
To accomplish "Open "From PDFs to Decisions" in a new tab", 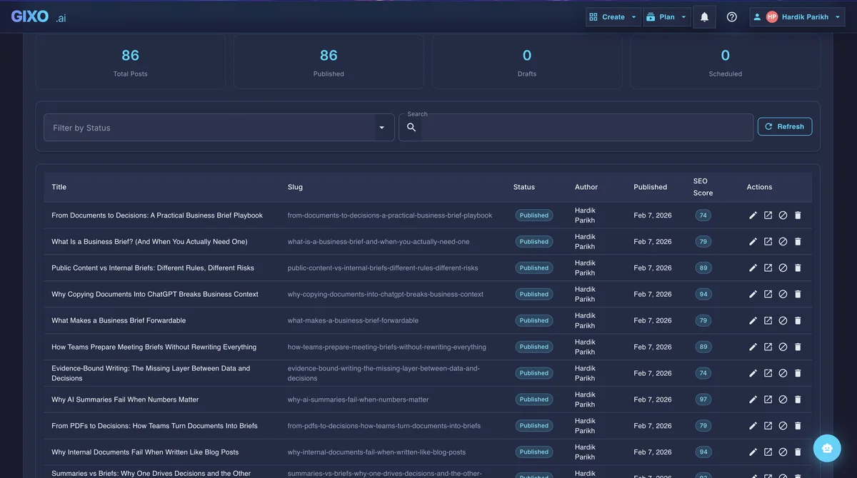I will [767, 424].
